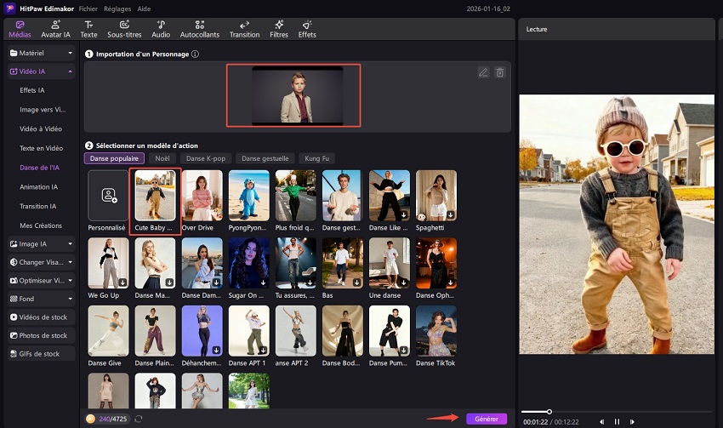Open the Filtres tool in toolbar
The image size is (723, 428).
[278, 29]
